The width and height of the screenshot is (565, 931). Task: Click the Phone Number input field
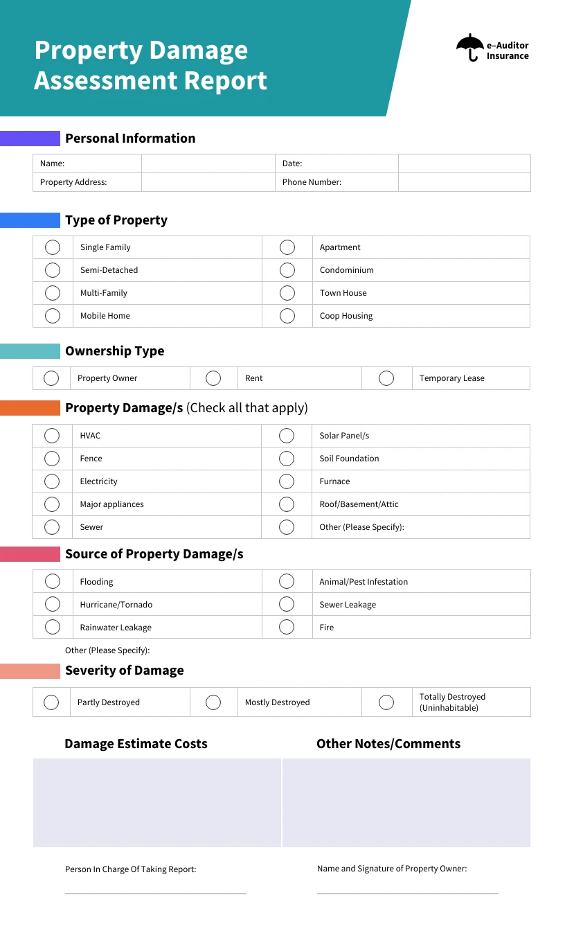[464, 182]
